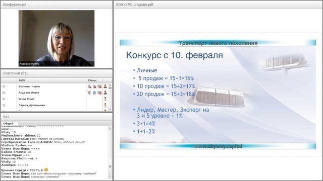Click slide line 3+1=4%

tap(146, 124)
